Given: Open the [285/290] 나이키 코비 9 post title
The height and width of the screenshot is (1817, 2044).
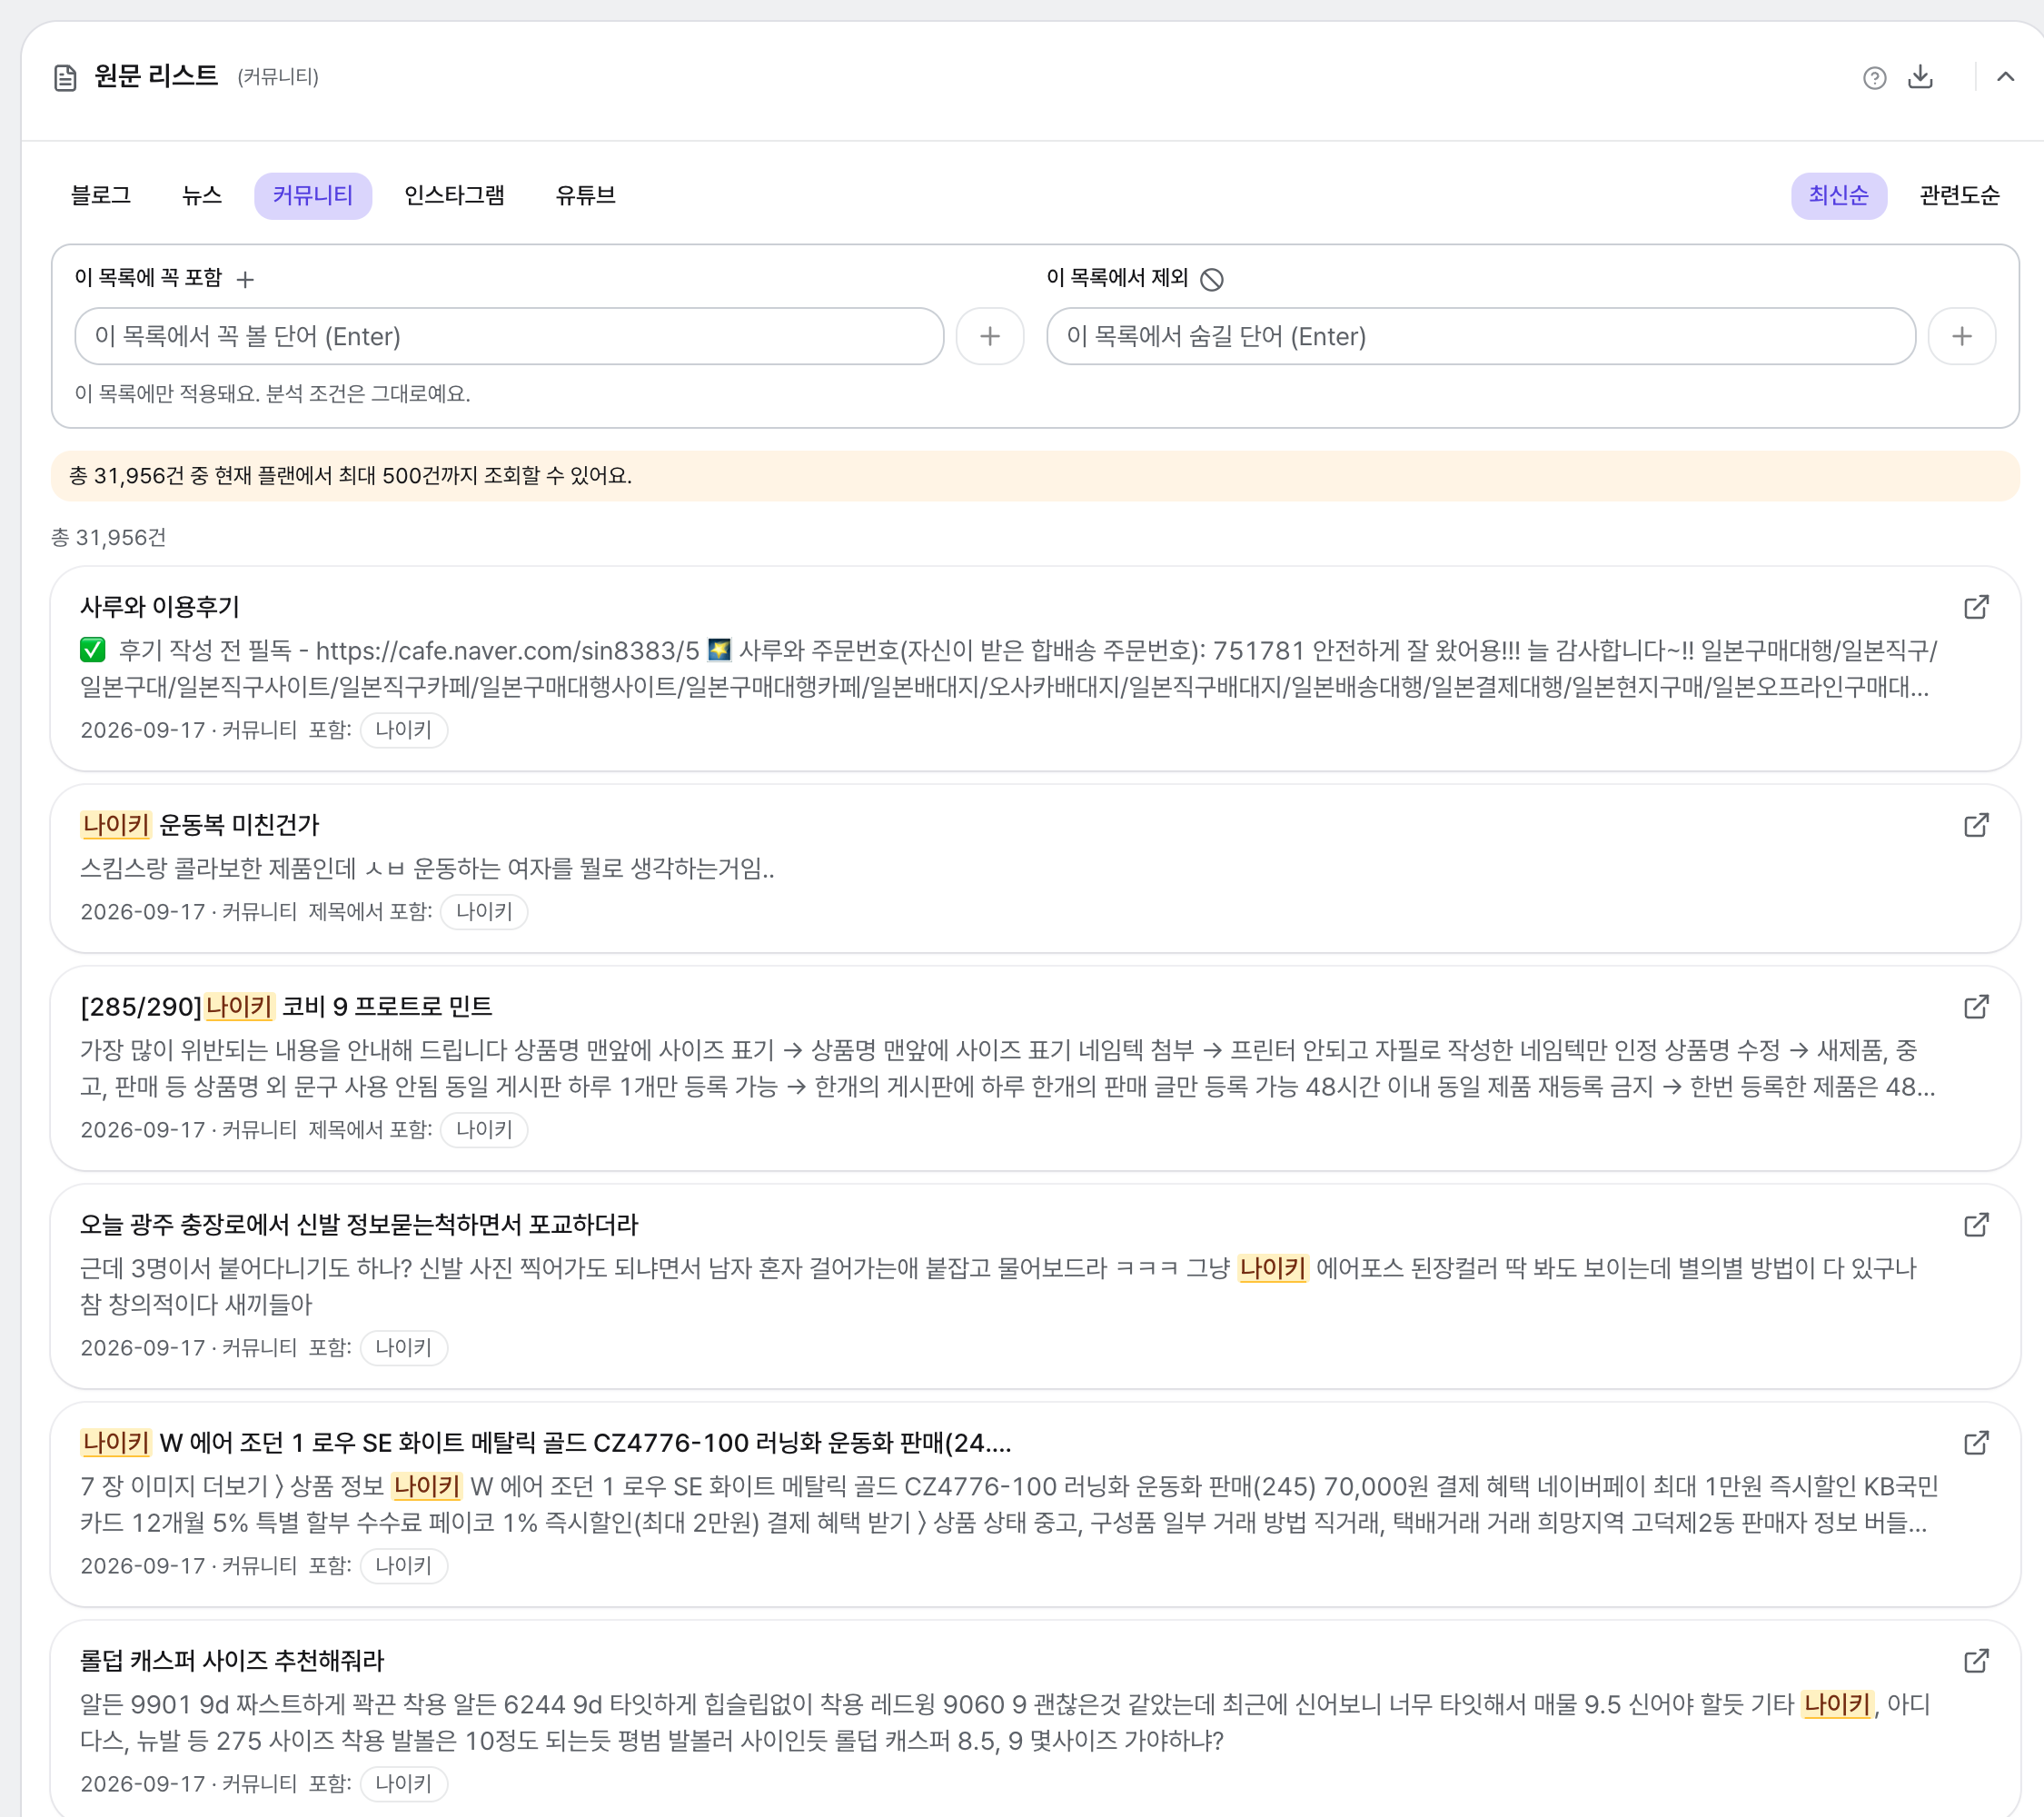Looking at the screenshot, I should click(286, 1007).
